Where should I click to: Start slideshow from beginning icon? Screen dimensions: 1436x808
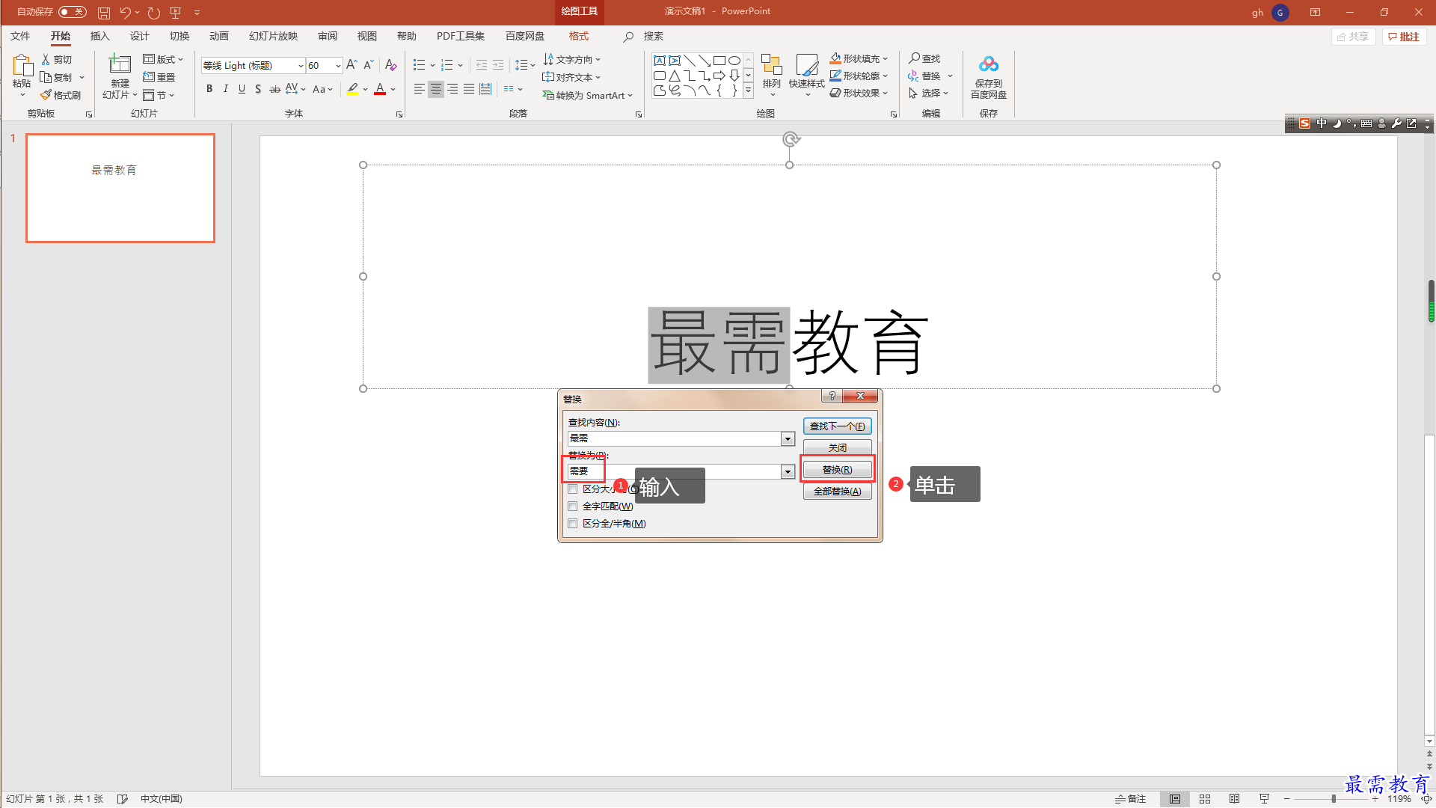pyautogui.click(x=176, y=13)
